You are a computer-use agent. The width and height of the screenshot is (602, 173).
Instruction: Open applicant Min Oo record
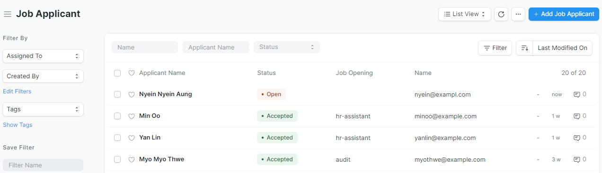click(x=150, y=116)
